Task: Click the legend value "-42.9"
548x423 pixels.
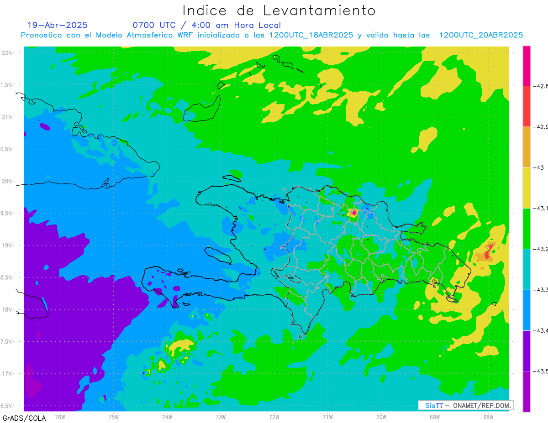Action: 540,127
